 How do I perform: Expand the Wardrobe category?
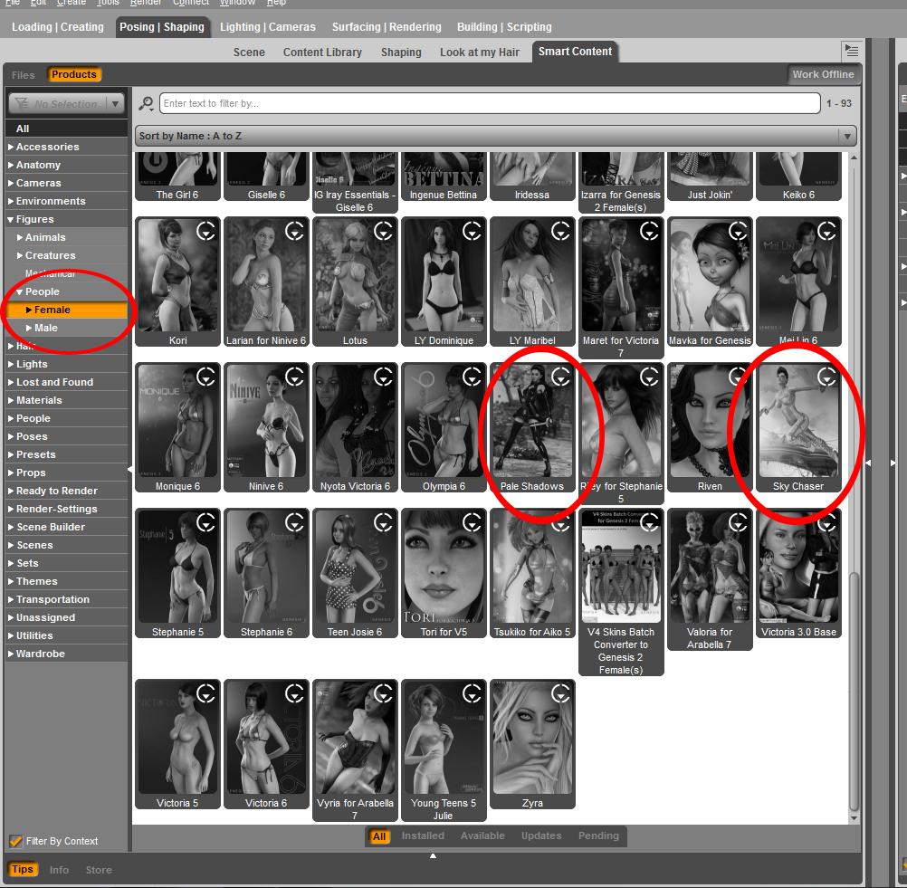pyautogui.click(x=11, y=654)
